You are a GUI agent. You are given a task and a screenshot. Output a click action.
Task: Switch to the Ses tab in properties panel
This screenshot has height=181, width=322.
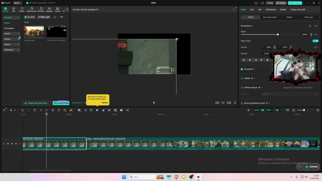[x=252, y=10]
